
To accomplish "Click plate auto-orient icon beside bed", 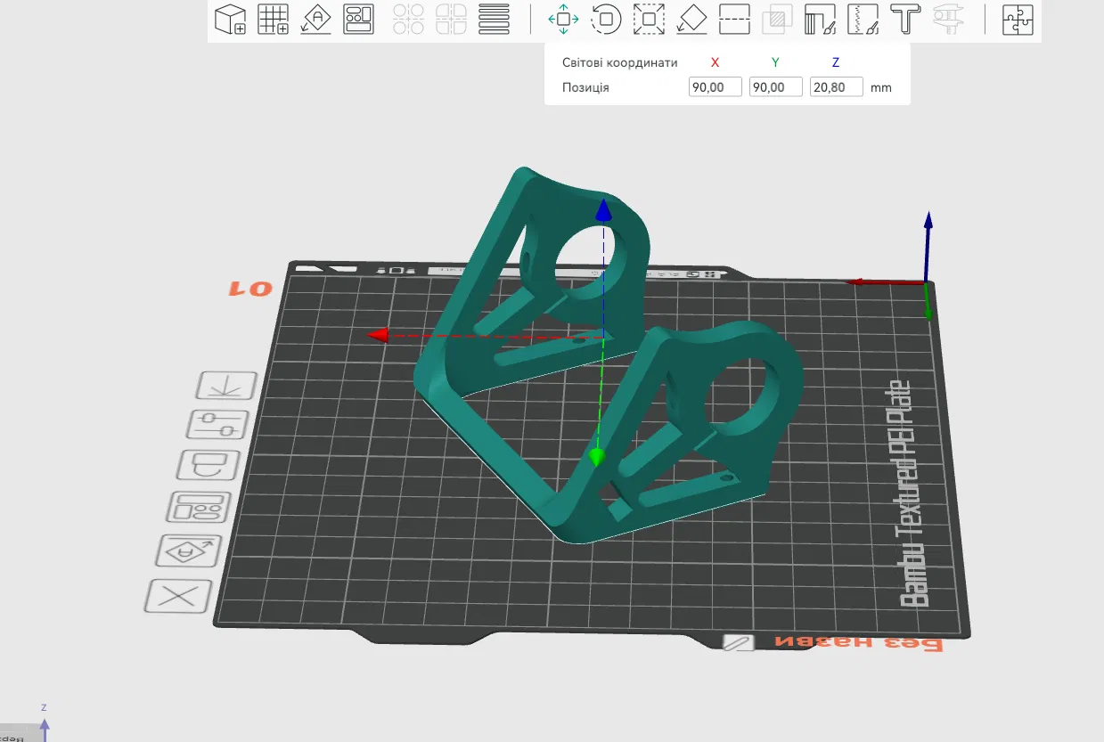I will [188, 552].
